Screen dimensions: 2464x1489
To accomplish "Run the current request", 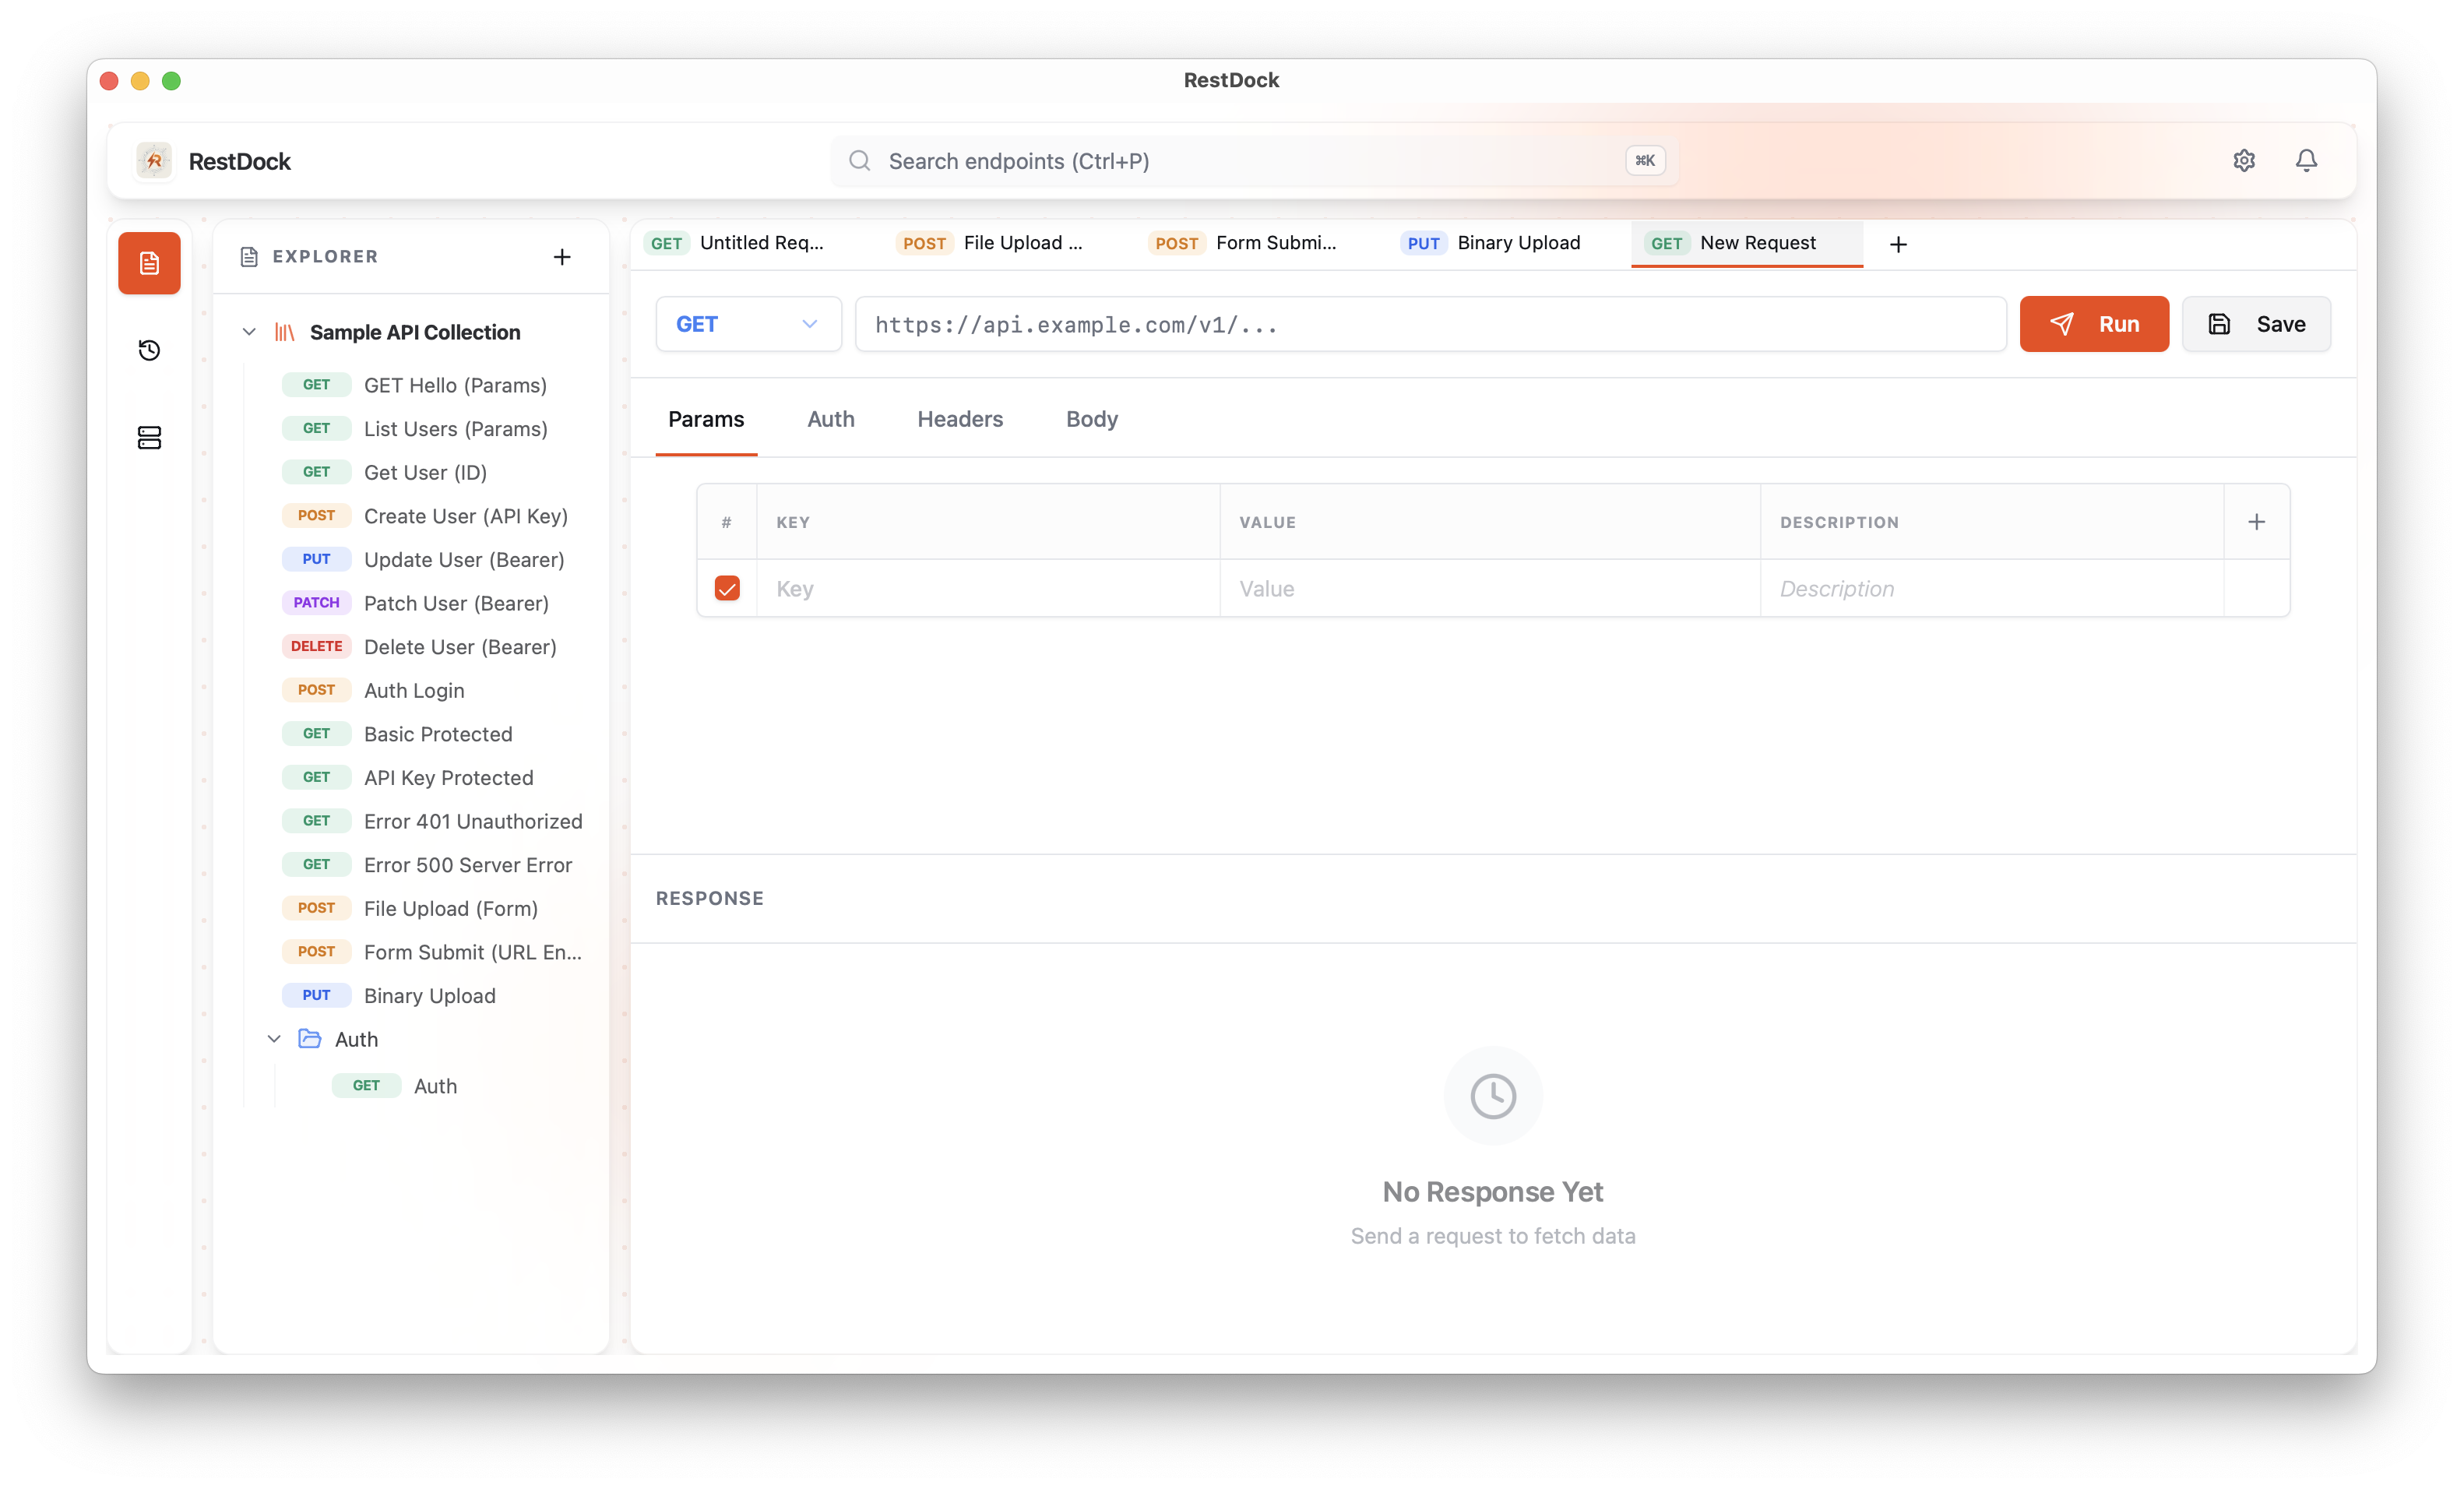I will point(2094,323).
